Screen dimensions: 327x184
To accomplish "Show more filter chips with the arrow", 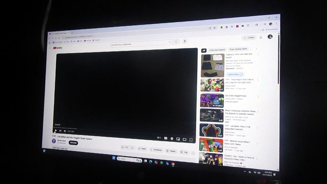I will 256,49.
